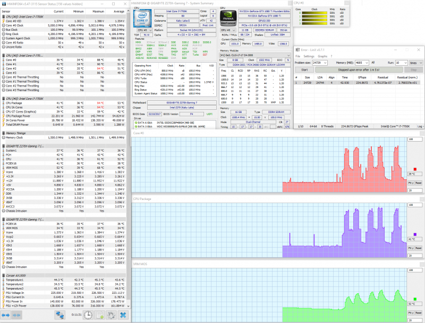Click All next to Memory (MiB)
The image size is (425, 323).
pos(373,63)
